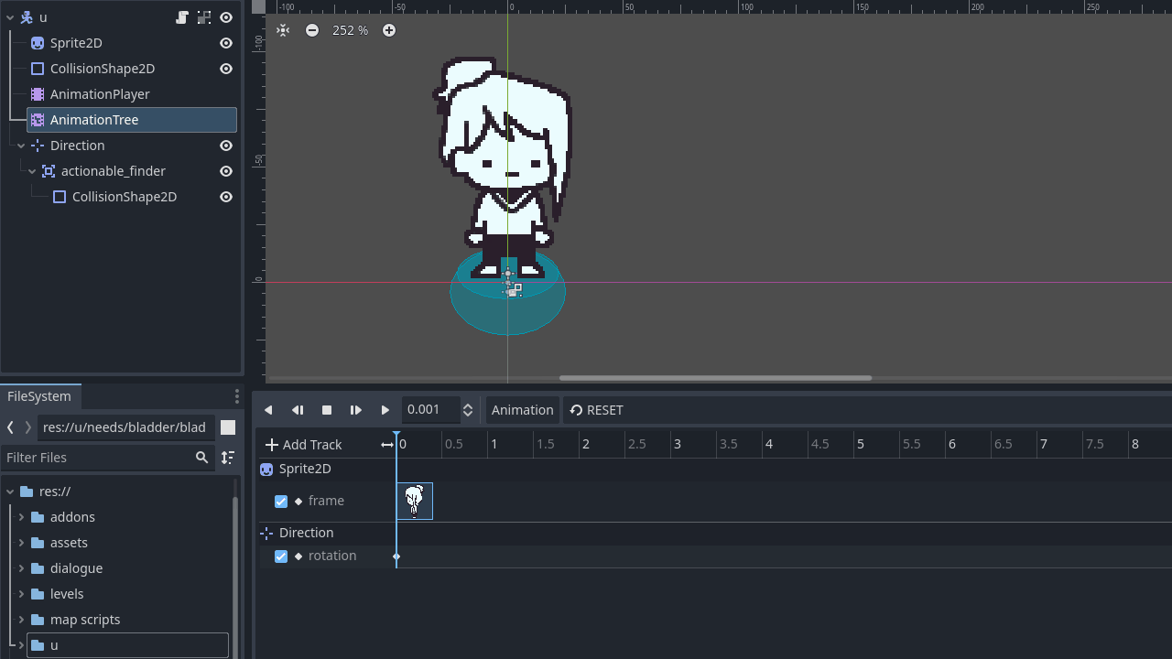The height and width of the screenshot is (659, 1172).
Task: Expand the dialogue folder
Action: coord(21,568)
